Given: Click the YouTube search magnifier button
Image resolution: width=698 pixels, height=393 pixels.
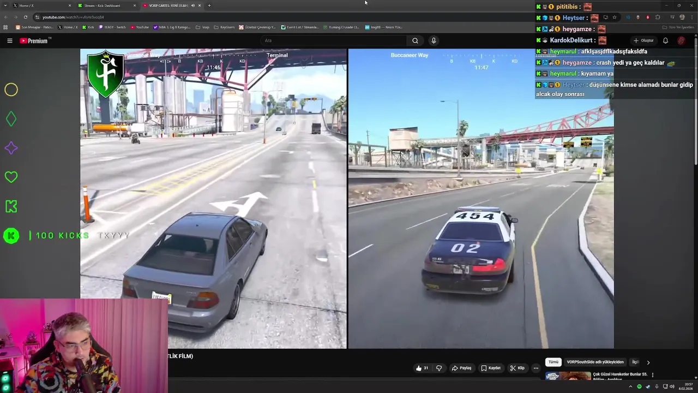Looking at the screenshot, I should coord(415,40).
